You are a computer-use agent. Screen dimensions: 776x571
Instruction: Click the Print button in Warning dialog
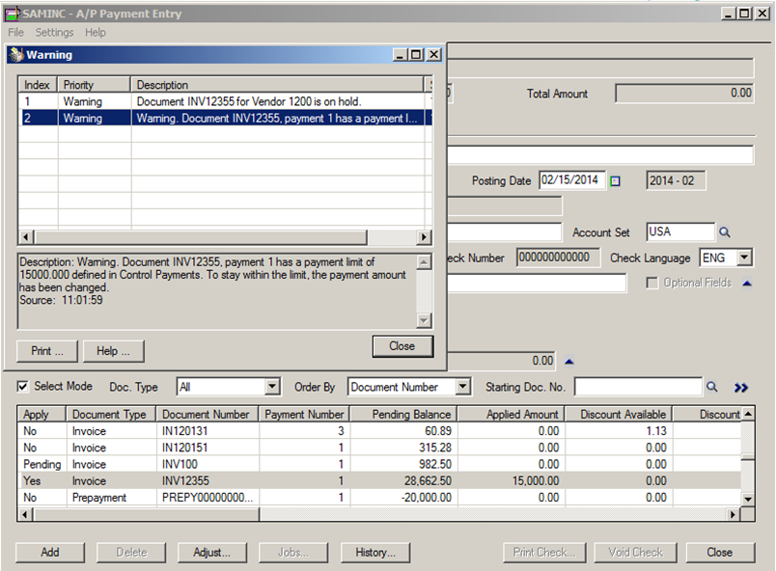click(46, 349)
